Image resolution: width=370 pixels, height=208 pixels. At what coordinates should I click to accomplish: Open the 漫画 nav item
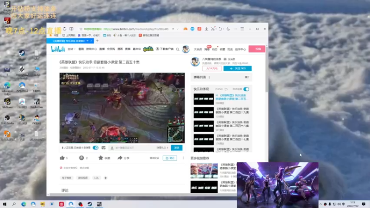pos(120,49)
